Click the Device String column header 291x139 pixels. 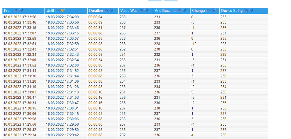(x=232, y=11)
